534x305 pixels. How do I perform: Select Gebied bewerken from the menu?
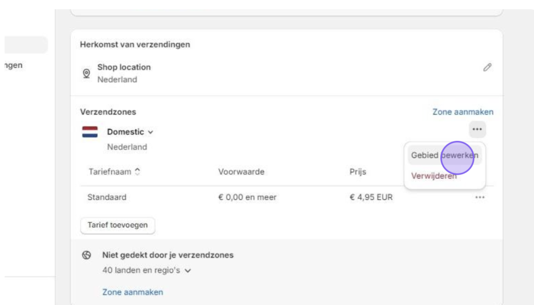[x=444, y=155]
